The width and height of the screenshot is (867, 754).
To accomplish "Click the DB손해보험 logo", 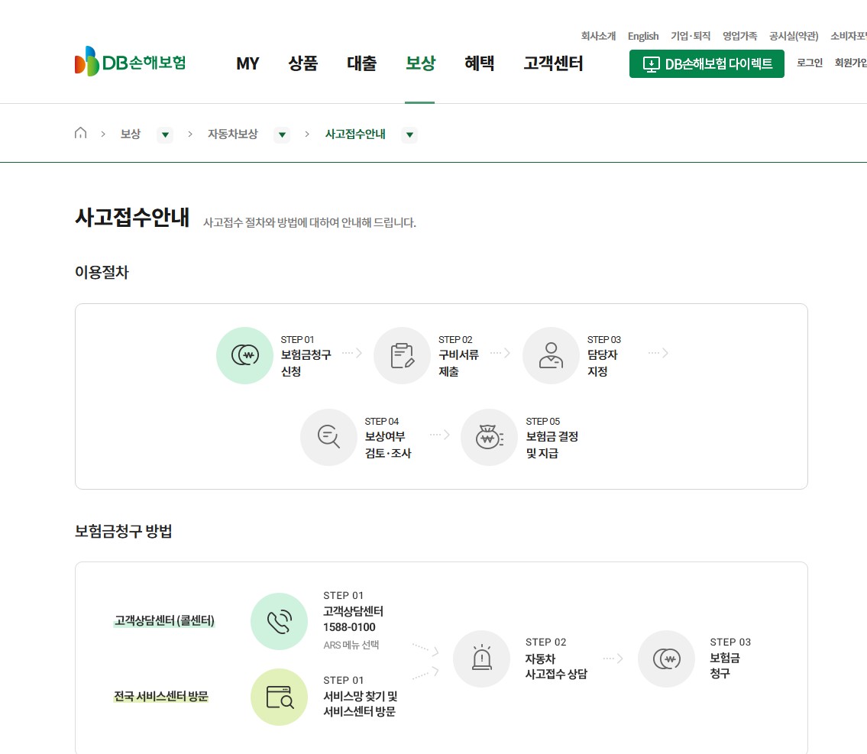I will [x=130, y=61].
